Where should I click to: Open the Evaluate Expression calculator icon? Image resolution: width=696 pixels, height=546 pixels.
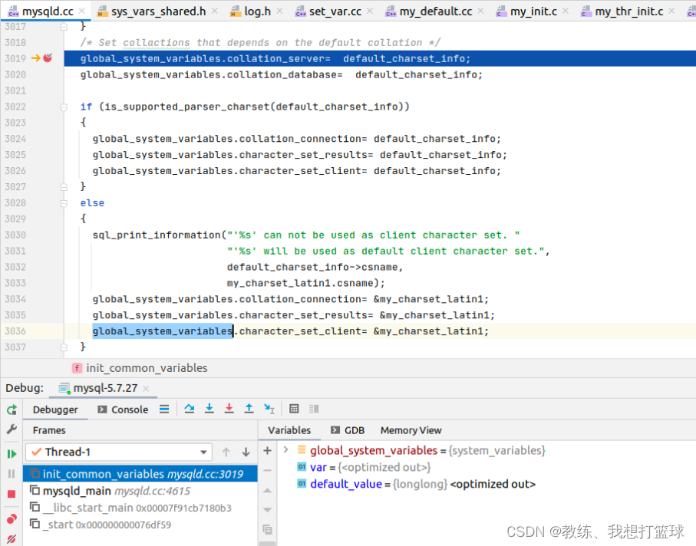[295, 409]
